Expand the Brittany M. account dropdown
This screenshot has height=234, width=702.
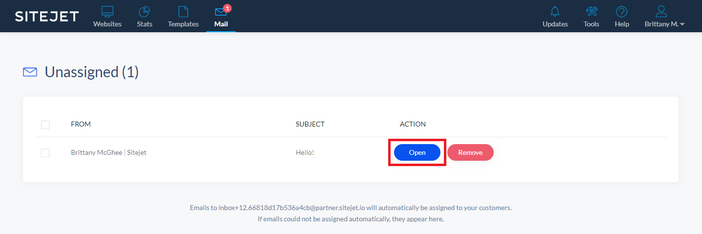665,24
